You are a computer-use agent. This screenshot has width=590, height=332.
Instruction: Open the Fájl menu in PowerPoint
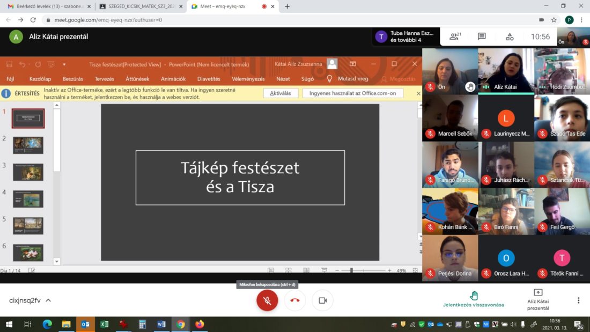[10, 79]
